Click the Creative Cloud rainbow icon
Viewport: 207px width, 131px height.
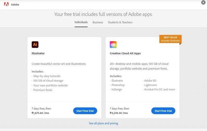pos(113,45)
